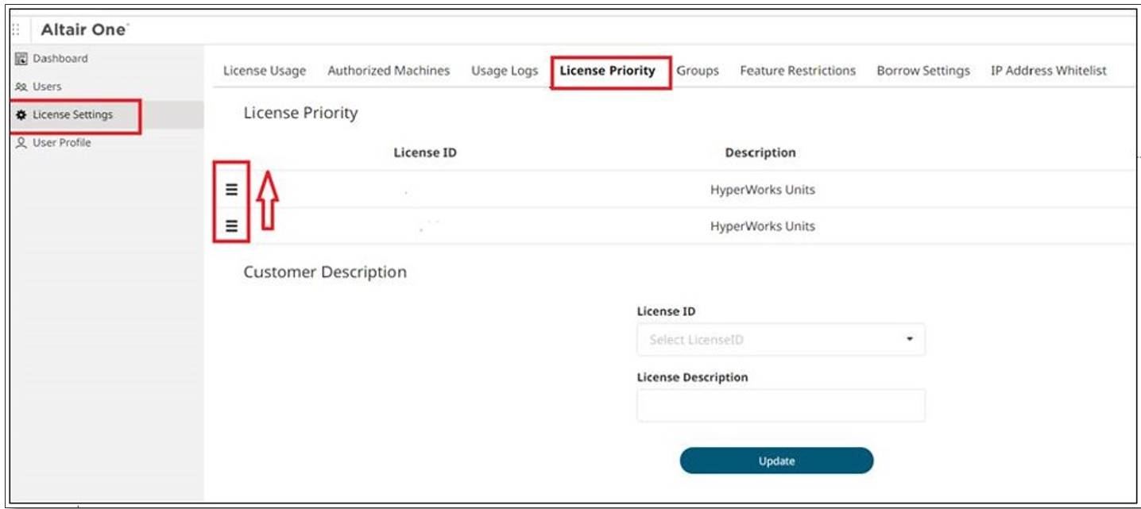Go to the Groups tab
The width and height of the screenshot is (1141, 509).
(x=698, y=71)
